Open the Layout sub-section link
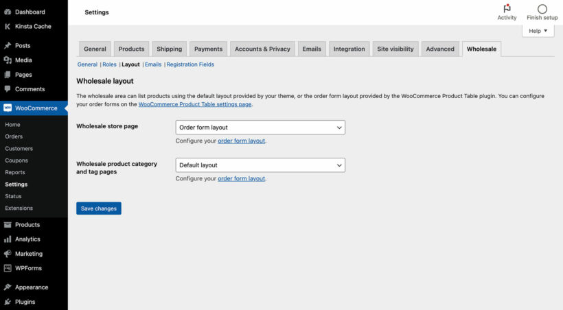The width and height of the screenshot is (563, 310). click(x=130, y=64)
